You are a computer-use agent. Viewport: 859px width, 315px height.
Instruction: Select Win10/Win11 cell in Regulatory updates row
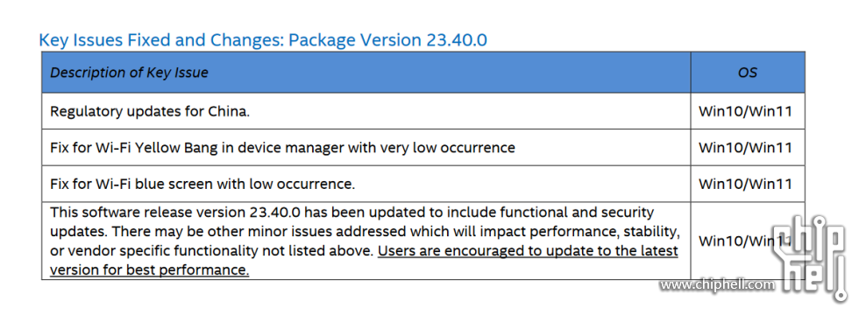coord(747,111)
